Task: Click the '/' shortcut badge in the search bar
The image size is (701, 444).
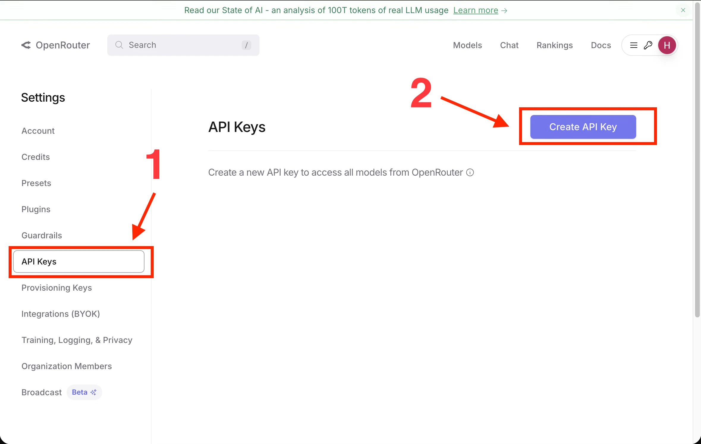Action: [246, 45]
